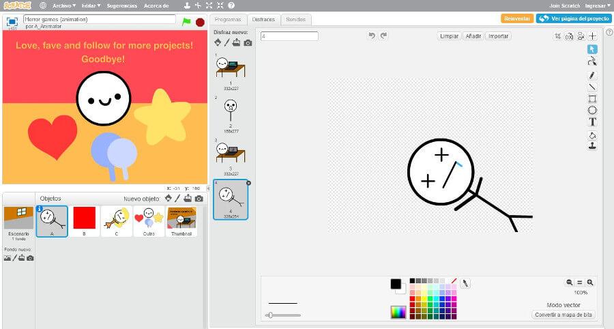Click Convertir a mapa de bits

click(x=564, y=315)
